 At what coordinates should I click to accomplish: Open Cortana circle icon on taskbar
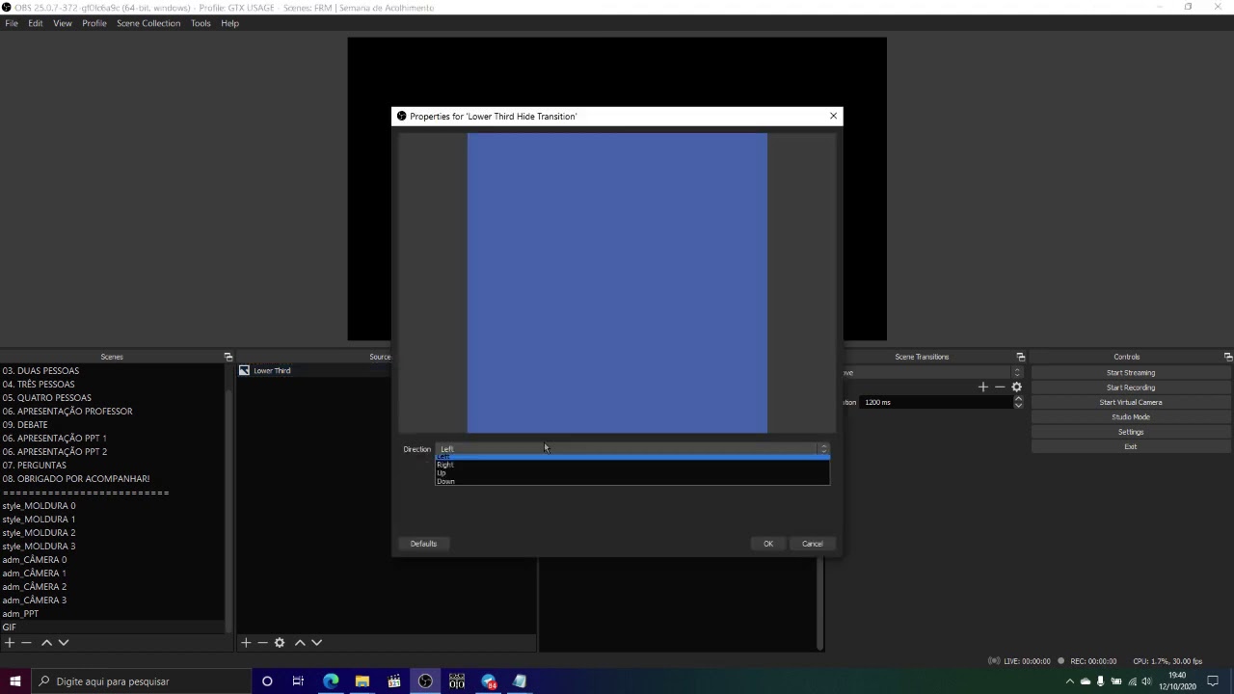click(x=267, y=681)
